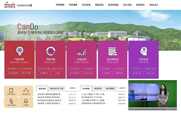Click the 인증제 button
Viewport: 181px width, 113px height.
click(x=57, y=73)
